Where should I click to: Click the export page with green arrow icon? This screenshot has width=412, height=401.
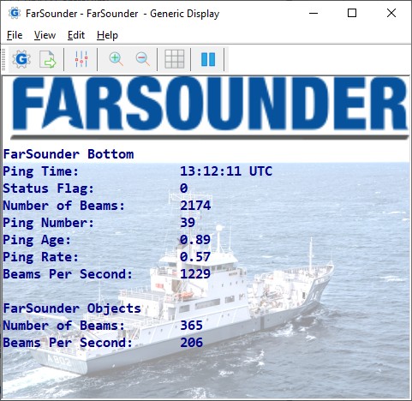47,59
